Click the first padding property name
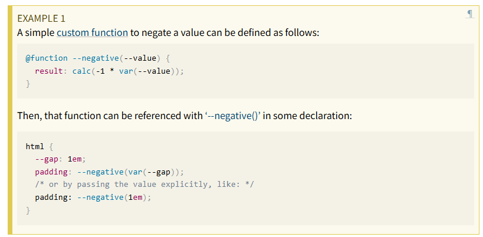This screenshot has height=237, width=483. 51,172
